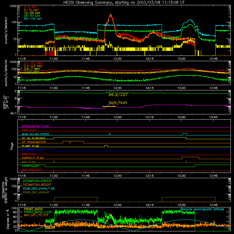Screen dimensions: 234x234
Task: Click the REAR_DEC_CHAN/128 legend label
Action: click(x=39, y=188)
